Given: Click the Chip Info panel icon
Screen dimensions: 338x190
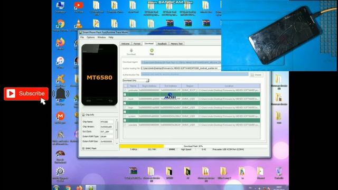Looking at the screenshot, I should coord(83,115).
